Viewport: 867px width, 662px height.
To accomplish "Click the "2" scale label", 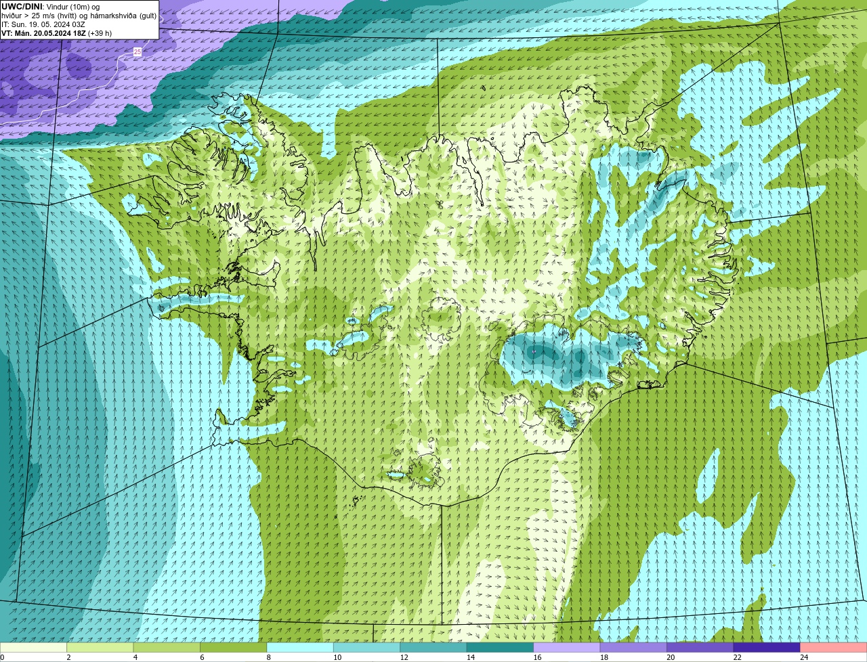I will (68, 657).
